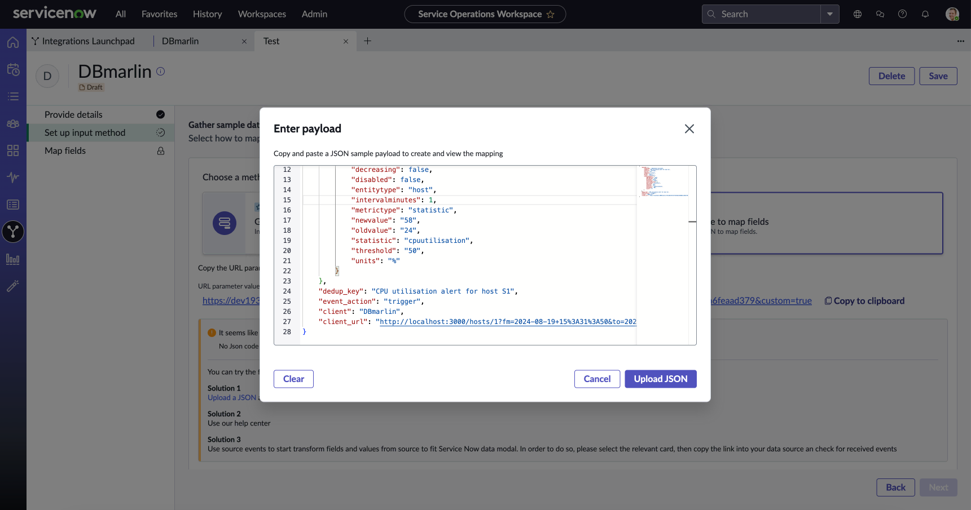Select the Map fields step
This screenshot has height=510, width=971.
(100, 150)
